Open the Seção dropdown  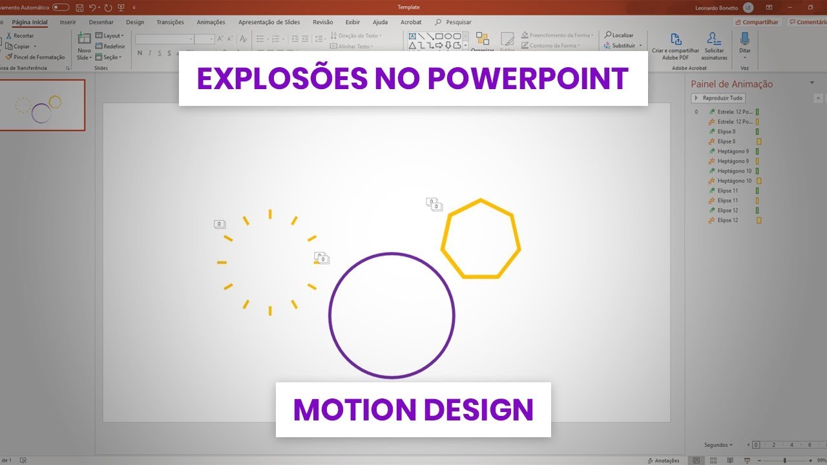[x=109, y=57]
